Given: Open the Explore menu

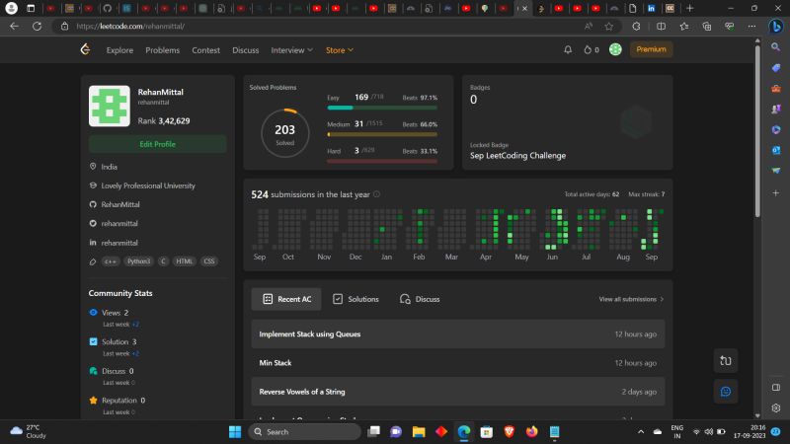Looking at the screenshot, I should tap(119, 50).
